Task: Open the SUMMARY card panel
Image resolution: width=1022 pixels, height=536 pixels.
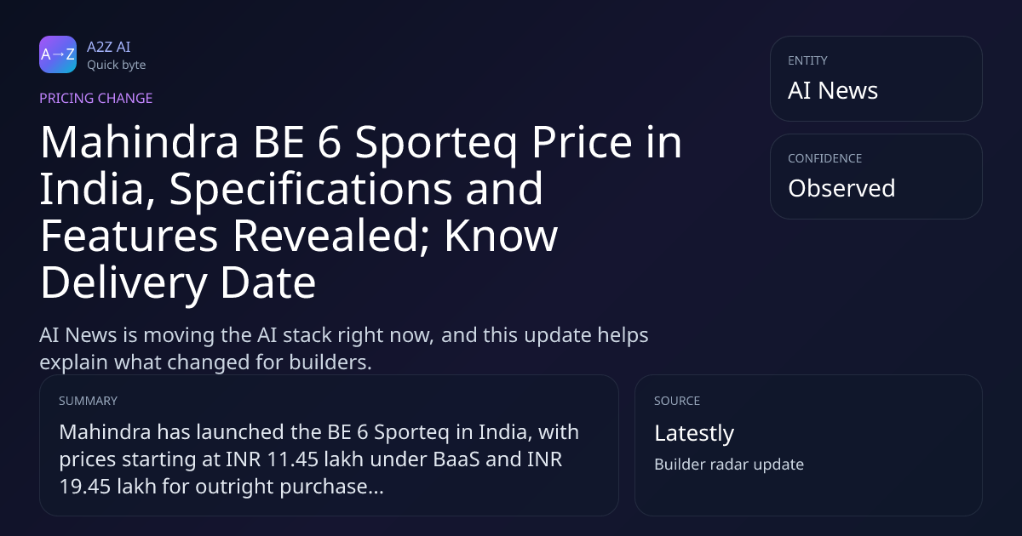Action: click(x=329, y=445)
